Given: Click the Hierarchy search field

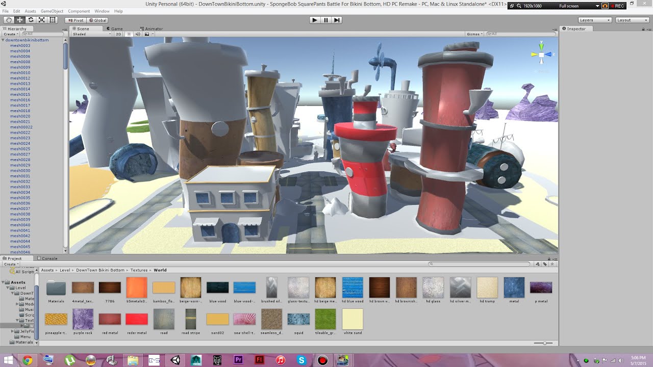Looking at the screenshot, I should click(x=44, y=34).
